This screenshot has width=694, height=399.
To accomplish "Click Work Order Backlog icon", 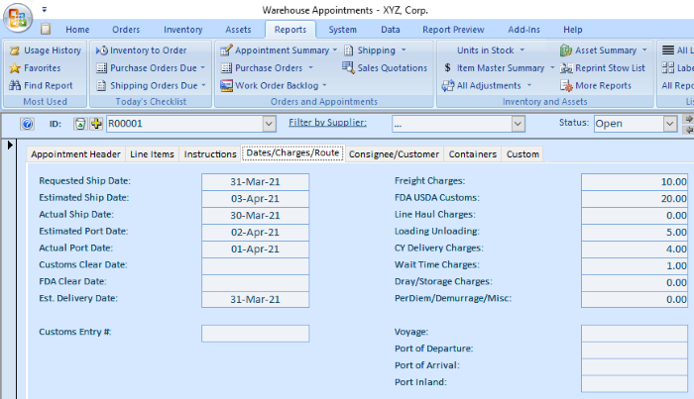I will (227, 85).
